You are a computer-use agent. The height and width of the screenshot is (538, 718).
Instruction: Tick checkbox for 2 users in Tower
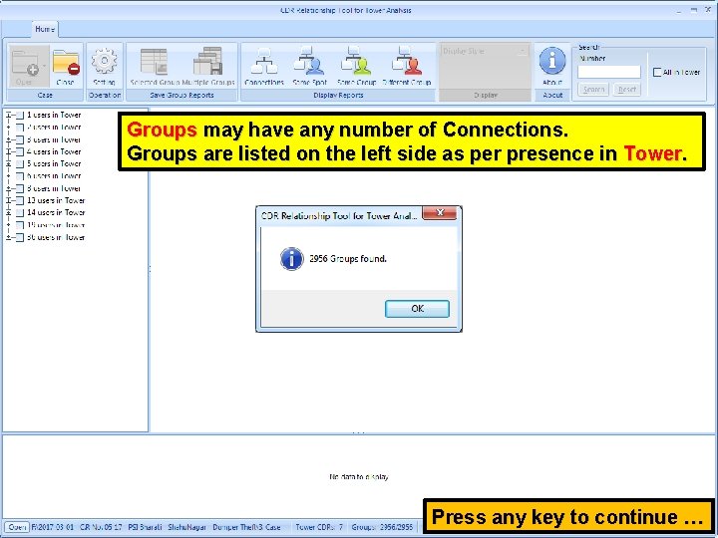coord(20,128)
